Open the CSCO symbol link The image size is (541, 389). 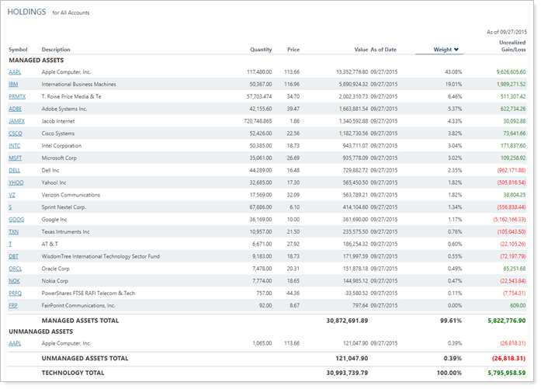point(15,134)
